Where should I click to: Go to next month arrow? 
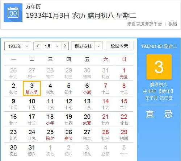[x=65, y=46]
